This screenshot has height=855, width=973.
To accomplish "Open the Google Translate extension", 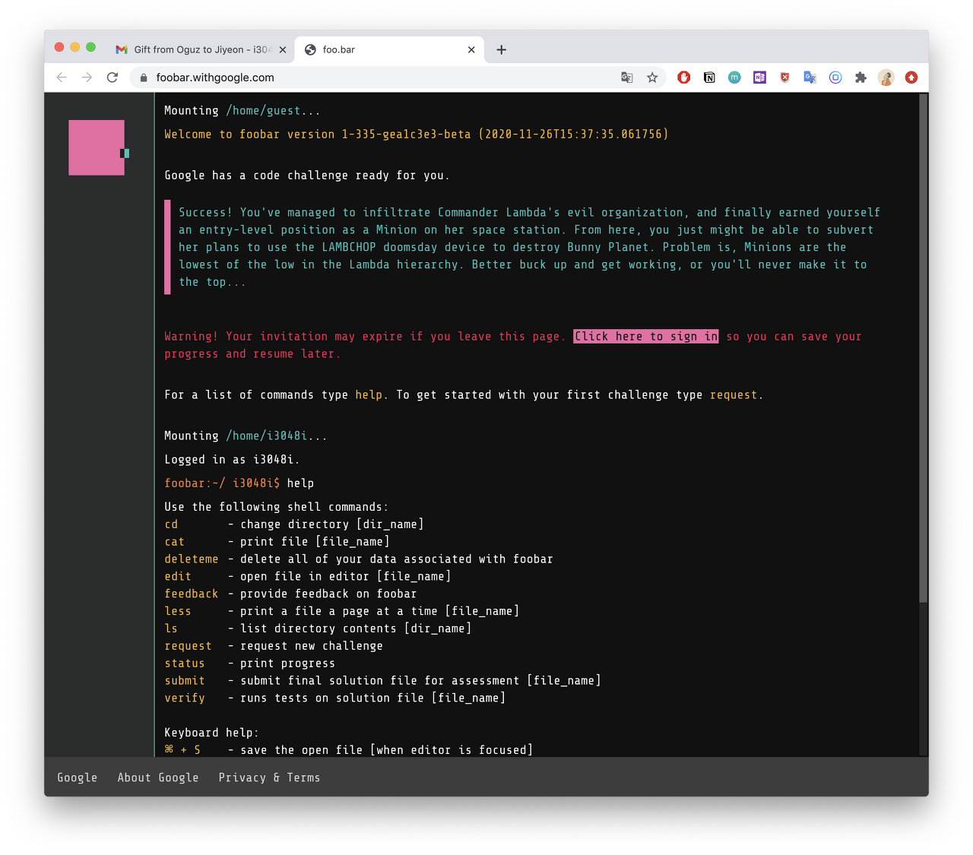I will pyautogui.click(x=810, y=78).
